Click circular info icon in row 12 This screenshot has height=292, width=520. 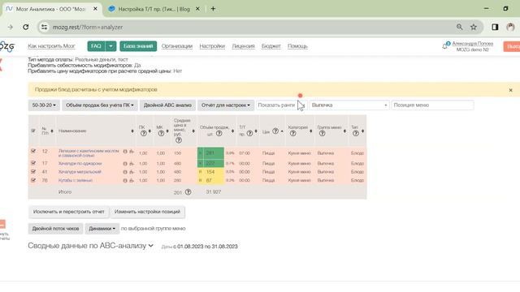click(125, 152)
